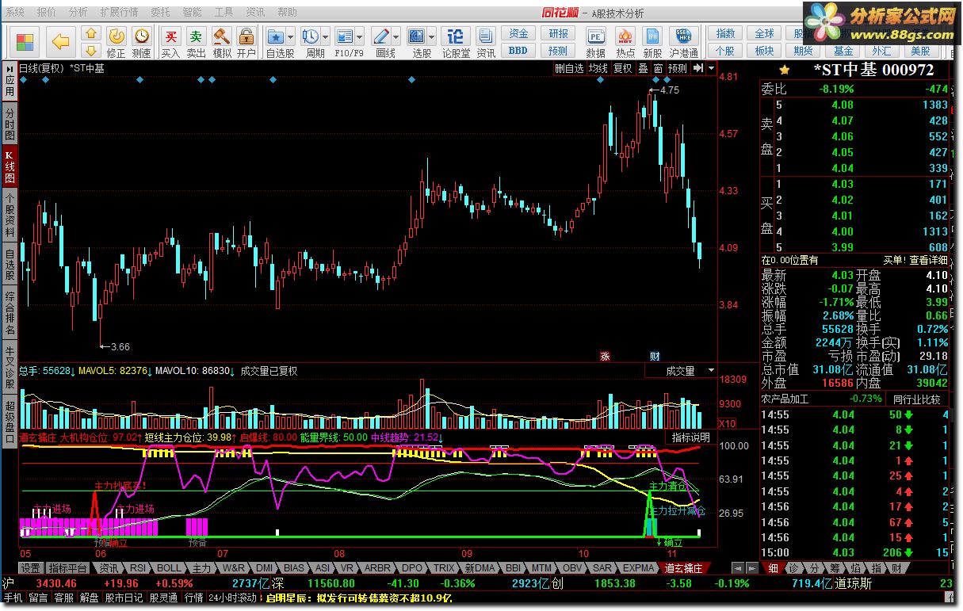Select the 细 detail tab under trades
This screenshot has height=611, width=963.
(x=773, y=567)
